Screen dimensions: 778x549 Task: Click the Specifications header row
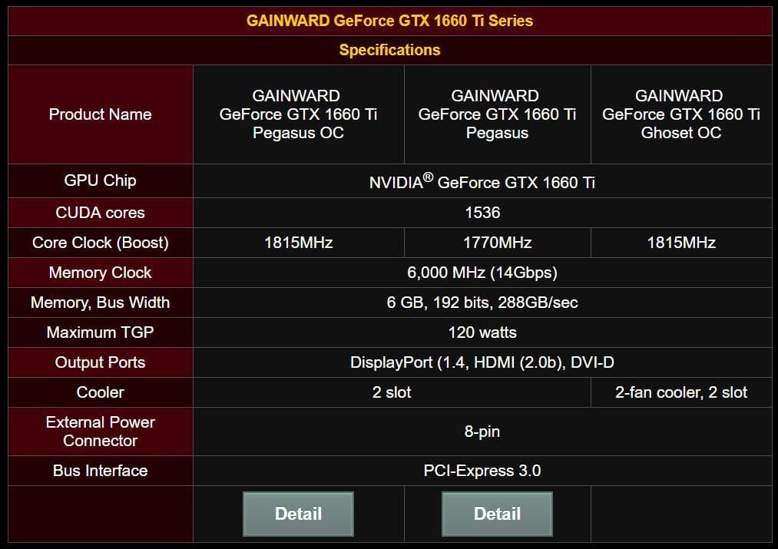click(389, 50)
